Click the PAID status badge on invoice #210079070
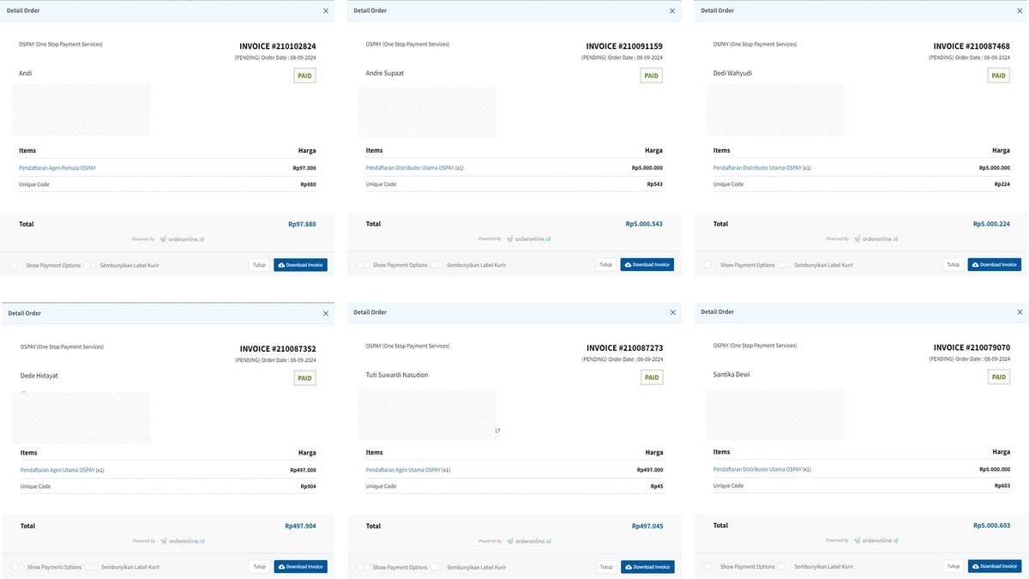 pos(998,377)
